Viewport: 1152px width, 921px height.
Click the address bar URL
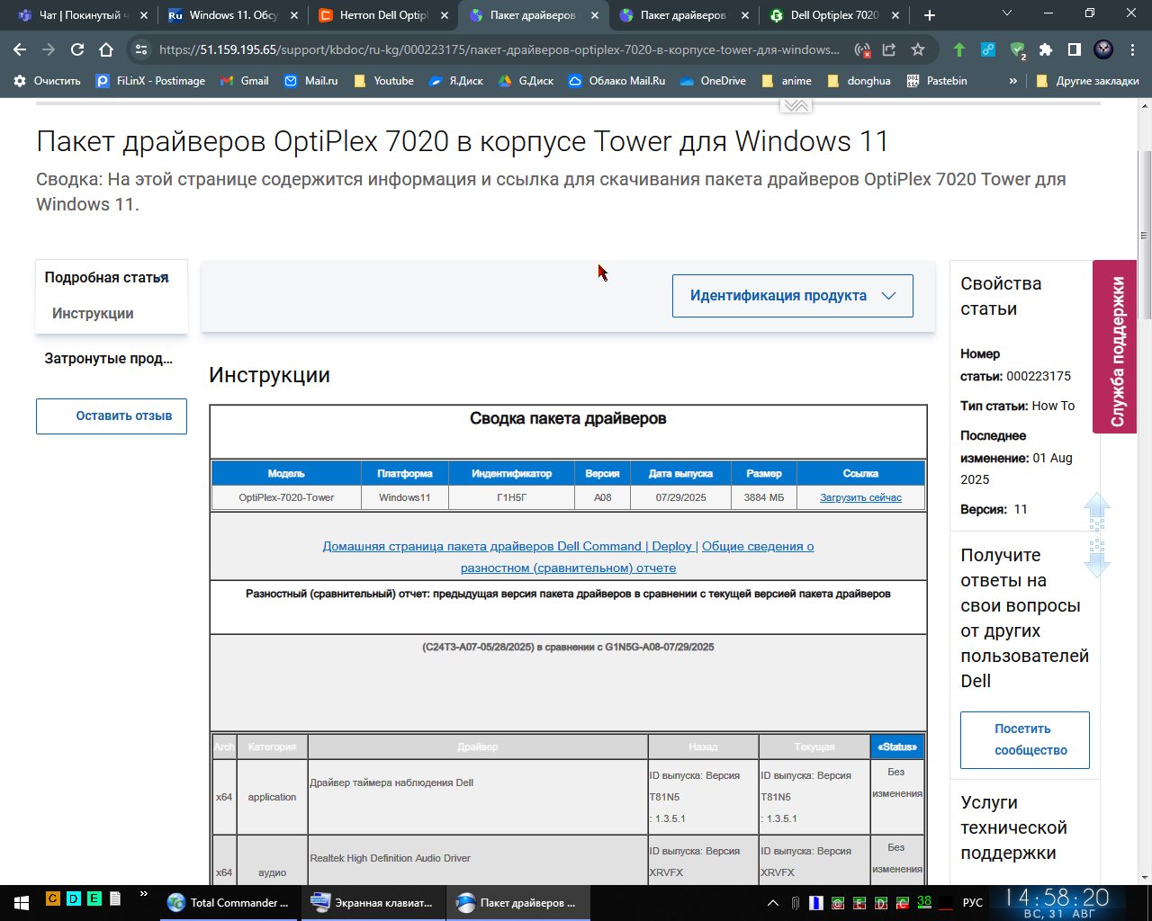[499, 49]
